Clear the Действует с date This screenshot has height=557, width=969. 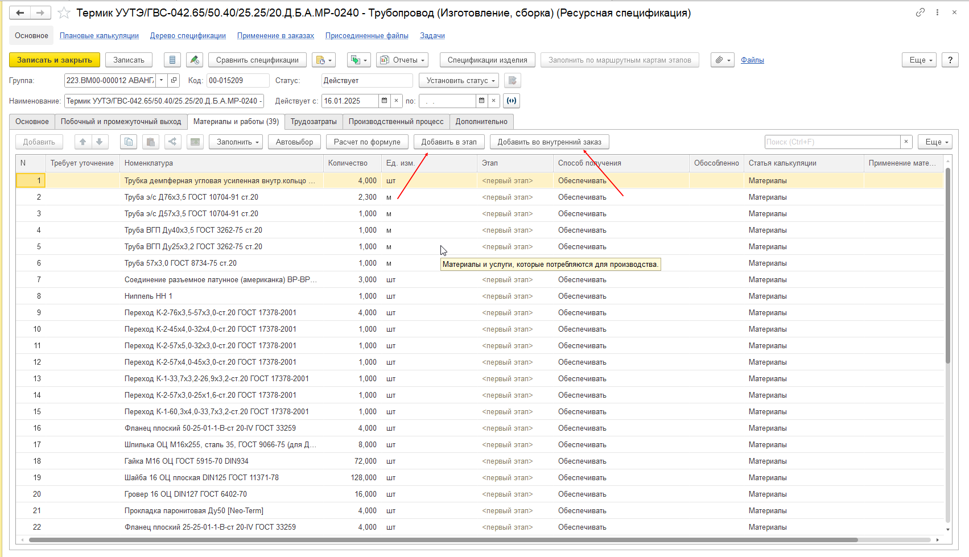point(397,101)
